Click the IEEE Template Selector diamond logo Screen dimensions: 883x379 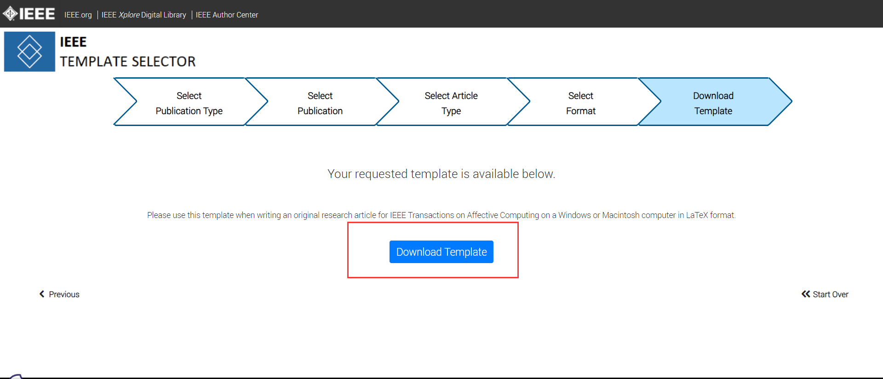29,52
